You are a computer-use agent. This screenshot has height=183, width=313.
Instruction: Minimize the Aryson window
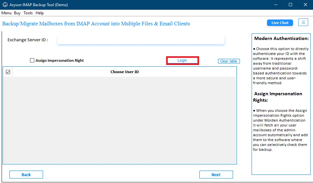pos(276,5)
